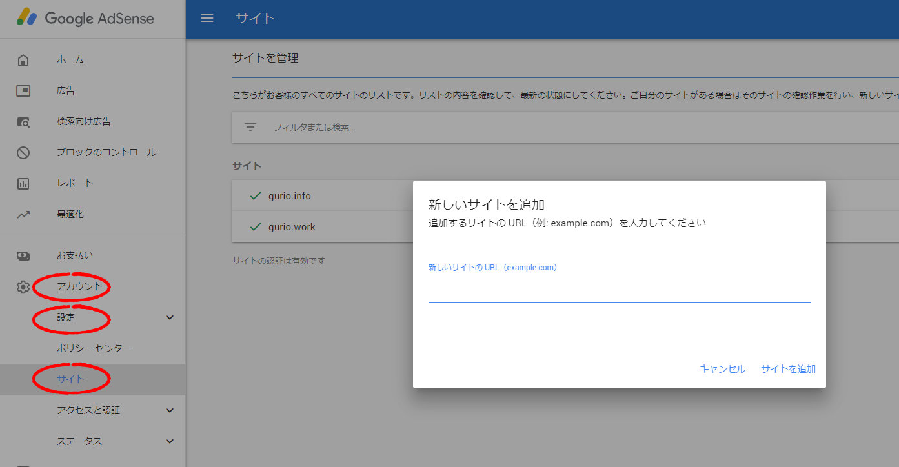The width and height of the screenshot is (899, 467).
Task: Click the block controls circle-slash icon
Action: (23, 153)
